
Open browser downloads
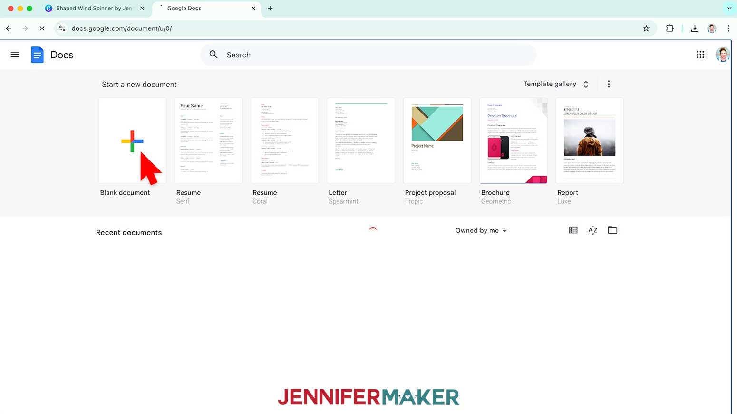coord(695,28)
